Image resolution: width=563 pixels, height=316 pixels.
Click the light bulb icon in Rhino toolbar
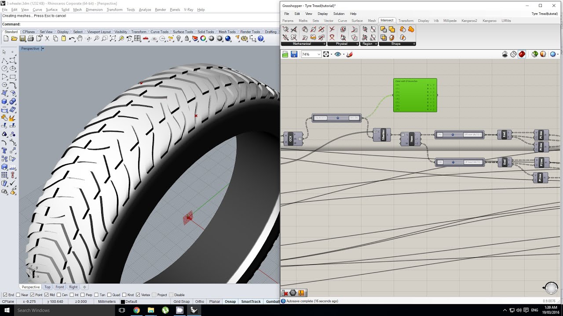(x=179, y=39)
